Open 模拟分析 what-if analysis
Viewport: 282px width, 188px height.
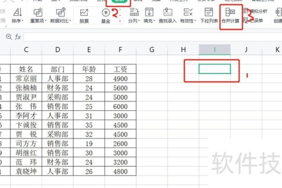255,11
